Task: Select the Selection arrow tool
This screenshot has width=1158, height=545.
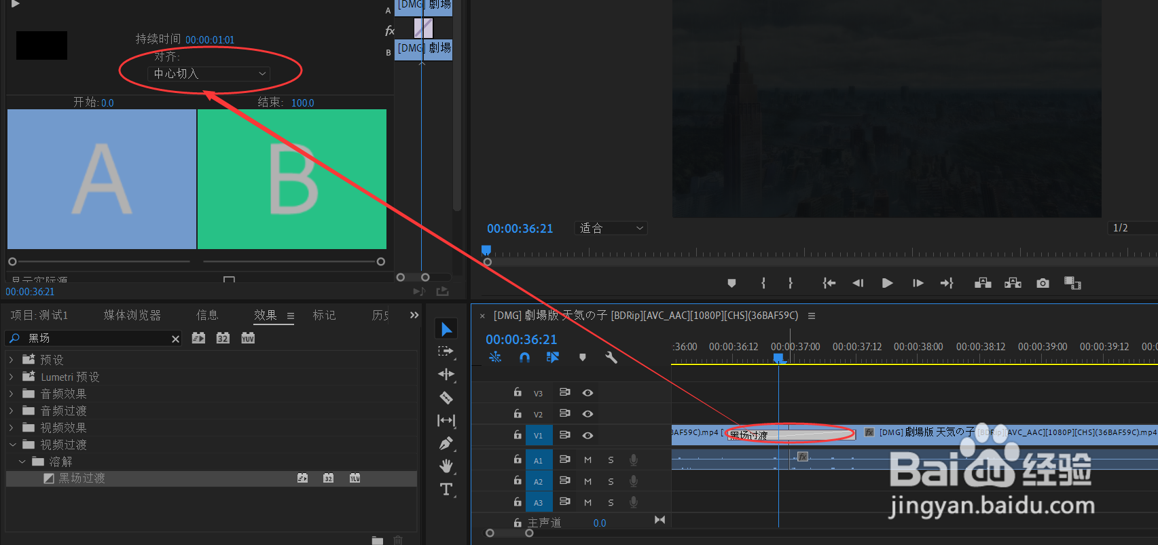Action: coord(446,330)
